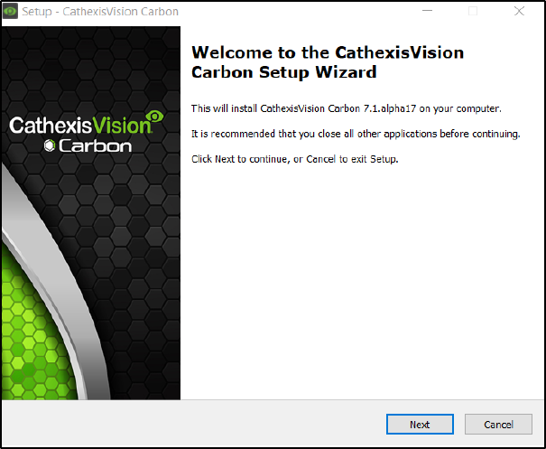Click the CathexisVision eye icon in the title bar
The height and width of the screenshot is (449, 546).
[10, 11]
